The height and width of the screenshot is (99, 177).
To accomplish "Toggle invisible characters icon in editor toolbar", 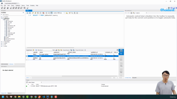I will coord(75,13).
